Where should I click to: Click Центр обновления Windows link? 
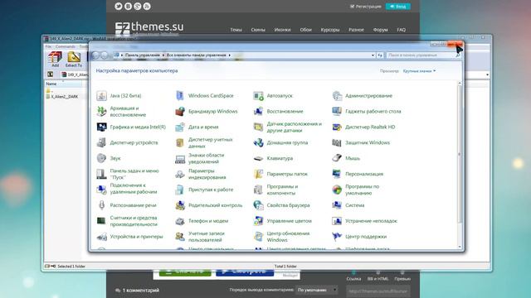pyautogui.click(x=288, y=237)
